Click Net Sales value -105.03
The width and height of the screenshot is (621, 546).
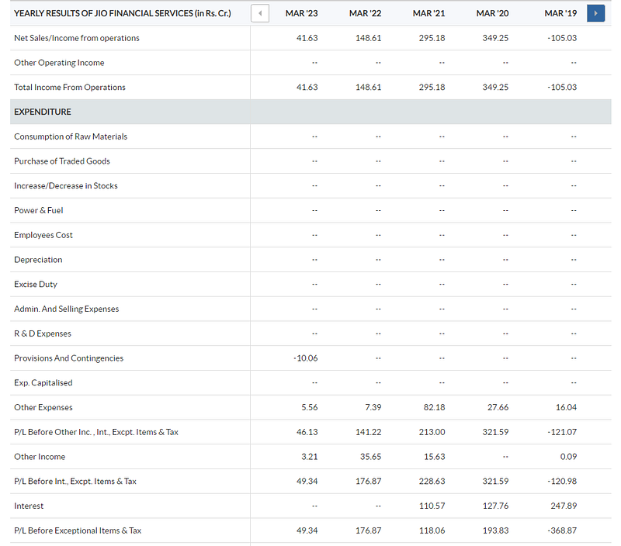(x=562, y=38)
